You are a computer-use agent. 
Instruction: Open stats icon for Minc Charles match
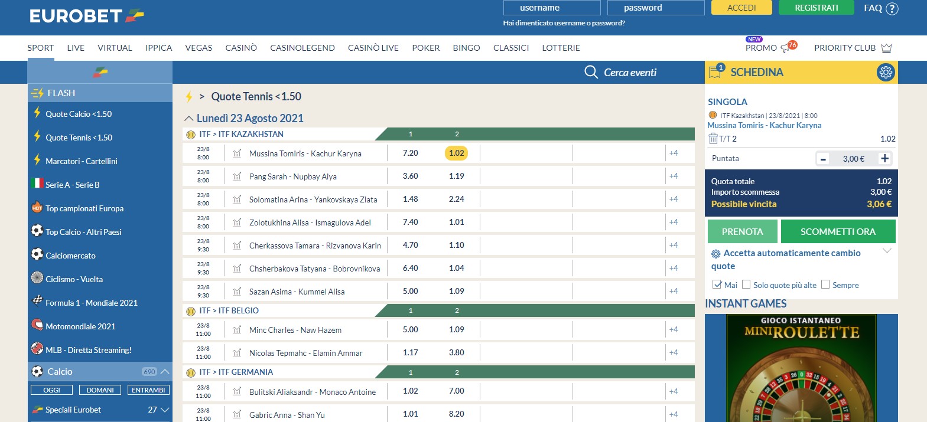tap(237, 330)
